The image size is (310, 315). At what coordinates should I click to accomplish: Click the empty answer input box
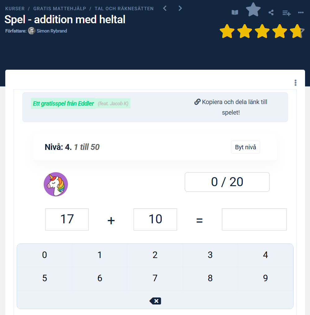(254, 219)
